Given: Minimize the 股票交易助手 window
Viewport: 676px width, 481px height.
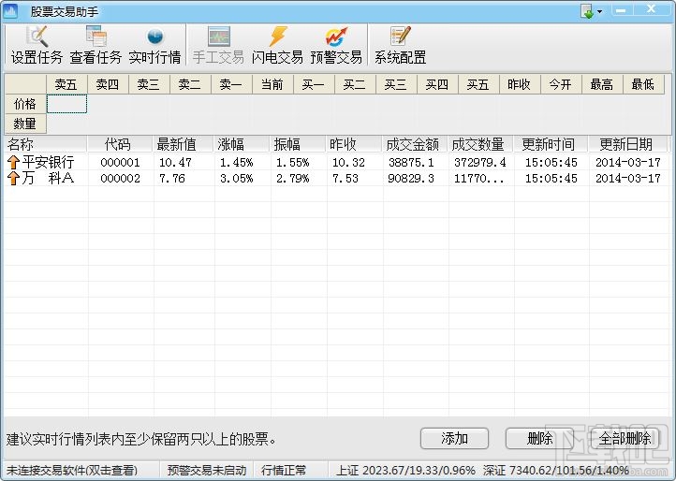Looking at the screenshot, I should [622, 10].
